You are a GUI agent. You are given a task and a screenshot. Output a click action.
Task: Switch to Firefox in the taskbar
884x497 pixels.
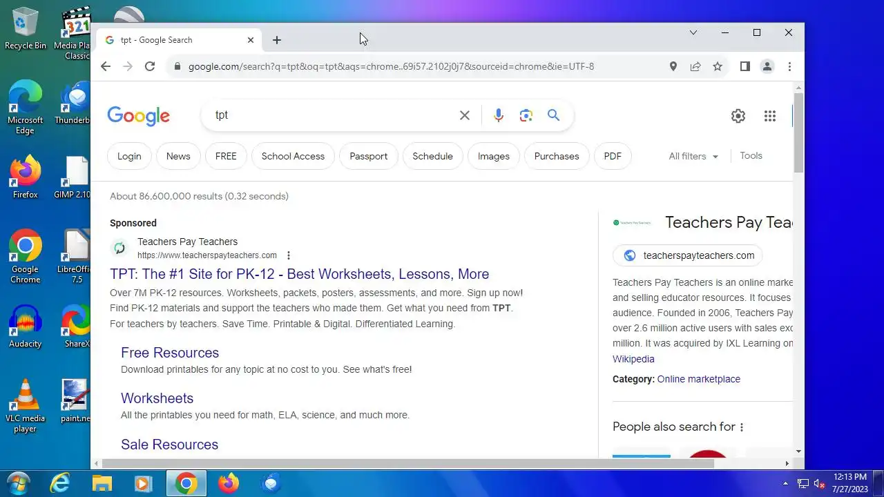tap(228, 484)
